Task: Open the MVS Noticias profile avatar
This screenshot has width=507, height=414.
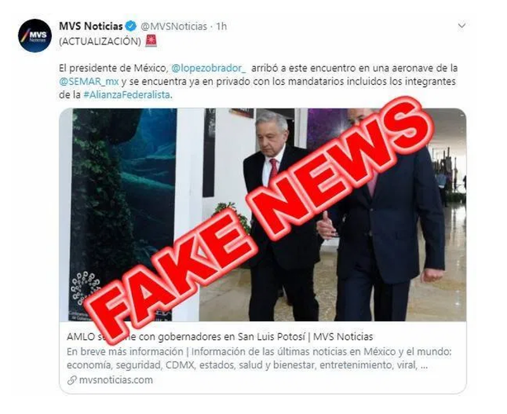Action: pos(35,36)
